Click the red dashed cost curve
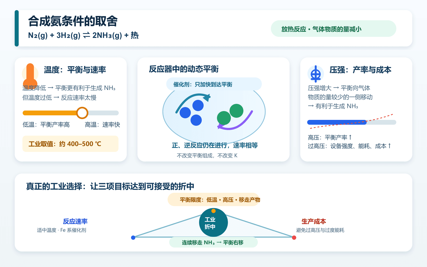This screenshot has width=427, height=267. [351, 122]
